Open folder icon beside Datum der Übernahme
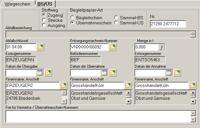The image size is (200, 128). 113,73
